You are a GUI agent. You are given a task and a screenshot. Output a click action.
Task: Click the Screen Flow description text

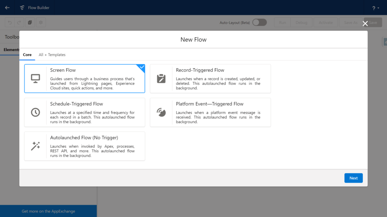pos(92,83)
